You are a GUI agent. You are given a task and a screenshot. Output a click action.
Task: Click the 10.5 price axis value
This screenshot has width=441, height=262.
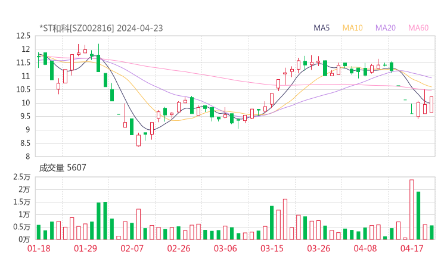pos(23,89)
